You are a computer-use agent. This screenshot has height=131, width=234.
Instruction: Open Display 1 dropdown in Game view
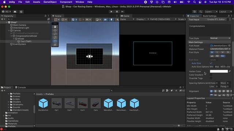click(x=143, y=19)
